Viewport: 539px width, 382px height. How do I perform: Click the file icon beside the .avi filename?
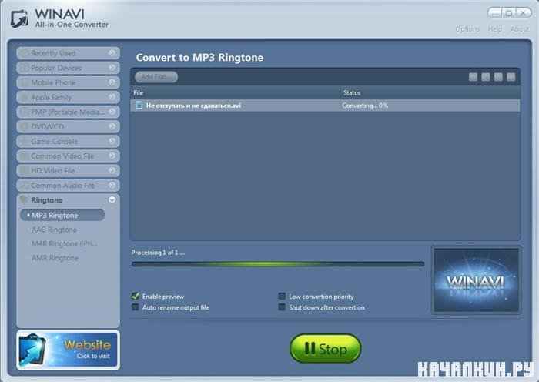(139, 106)
